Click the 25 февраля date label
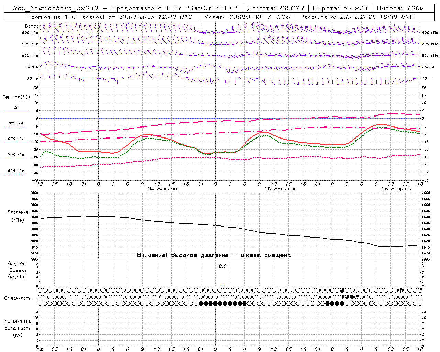Viewport: 440px width, 352px height. tap(280, 189)
